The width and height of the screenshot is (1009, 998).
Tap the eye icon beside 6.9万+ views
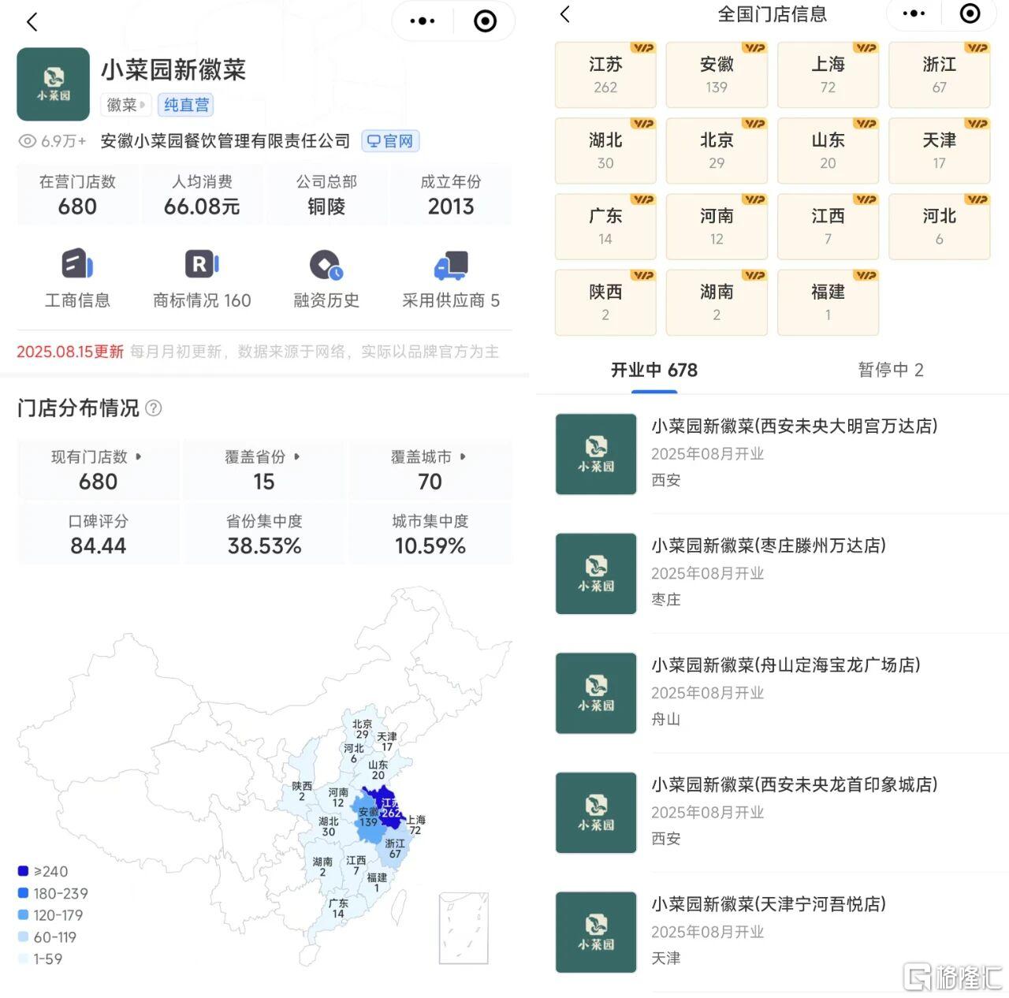[28, 141]
